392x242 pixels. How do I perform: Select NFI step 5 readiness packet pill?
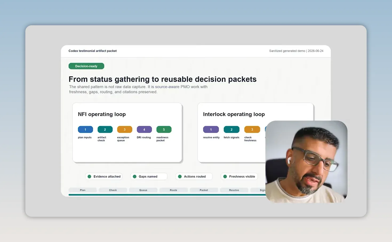pos(164,130)
